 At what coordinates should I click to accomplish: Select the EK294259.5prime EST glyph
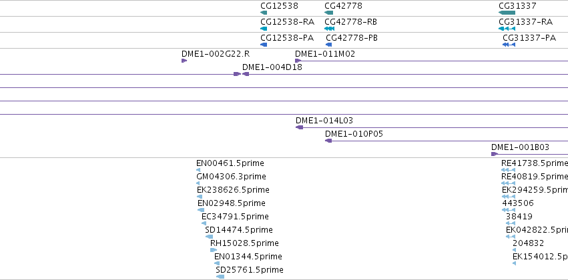click(x=509, y=197)
